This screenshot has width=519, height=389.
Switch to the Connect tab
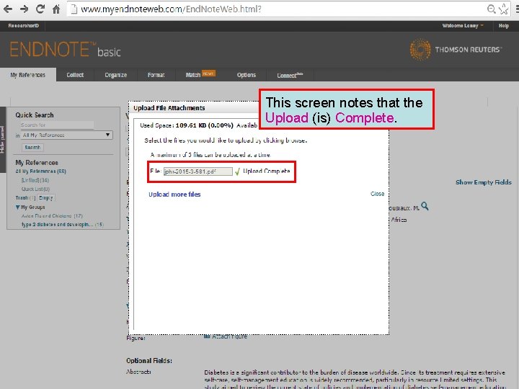pyautogui.click(x=290, y=75)
